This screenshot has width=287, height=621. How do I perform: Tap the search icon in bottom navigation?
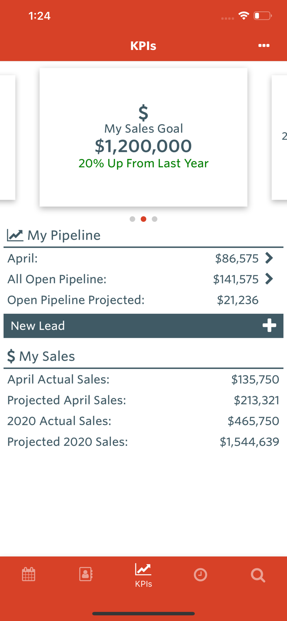258,574
